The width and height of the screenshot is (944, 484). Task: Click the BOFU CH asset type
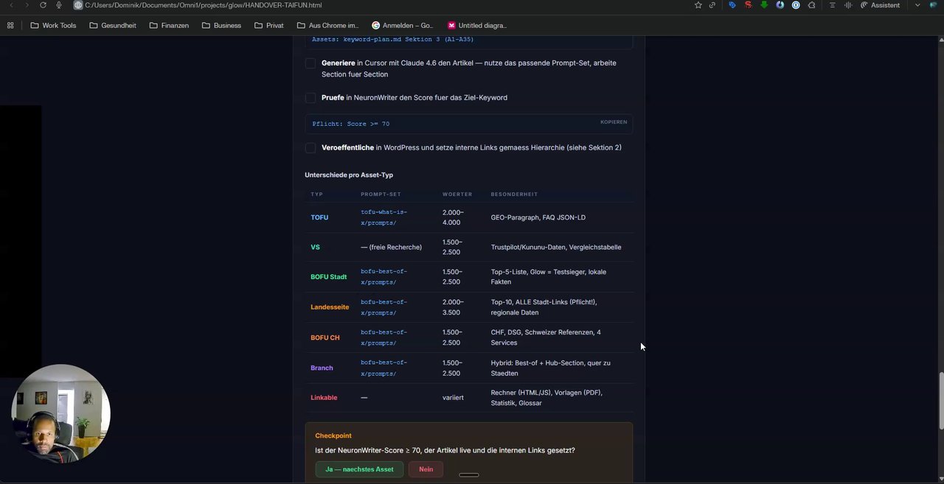point(325,337)
